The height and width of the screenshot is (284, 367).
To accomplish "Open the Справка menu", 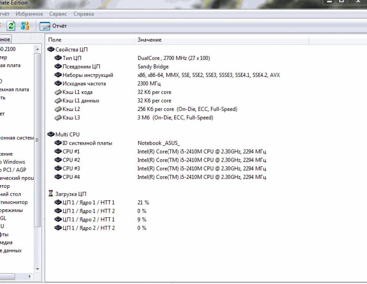I will coord(84,14).
